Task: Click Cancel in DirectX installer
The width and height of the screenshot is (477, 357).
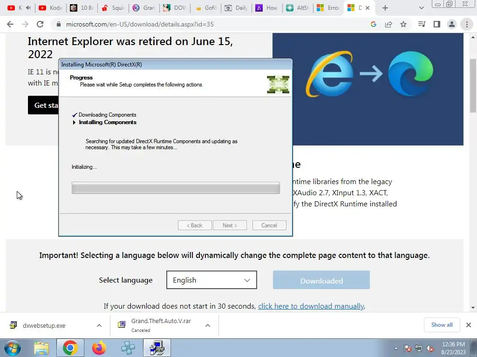Action: pos(269,225)
